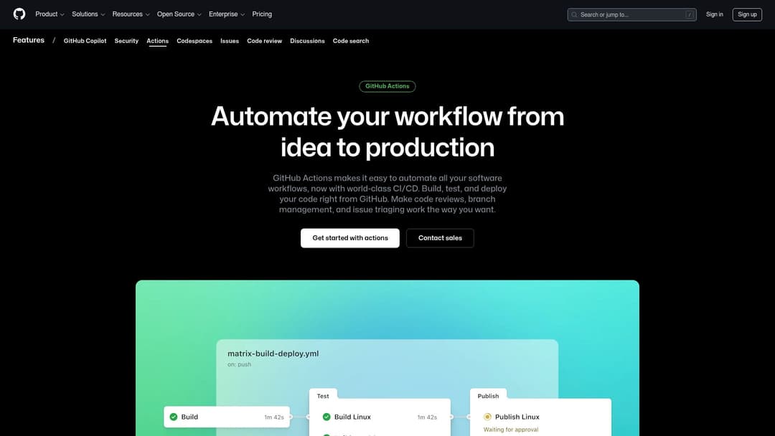
Task: Open the Enterprise dropdown menu
Action: 227,14
